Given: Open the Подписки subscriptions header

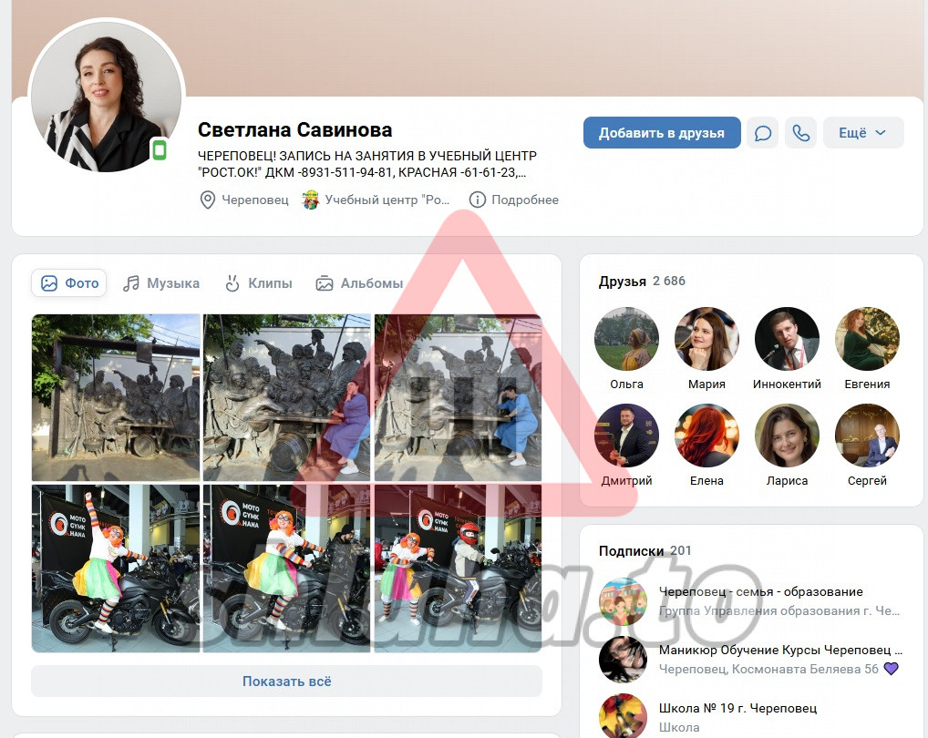Looking at the screenshot, I should point(631,550).
